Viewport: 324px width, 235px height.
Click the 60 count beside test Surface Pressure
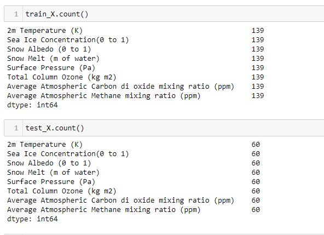(x=256, y=182)
